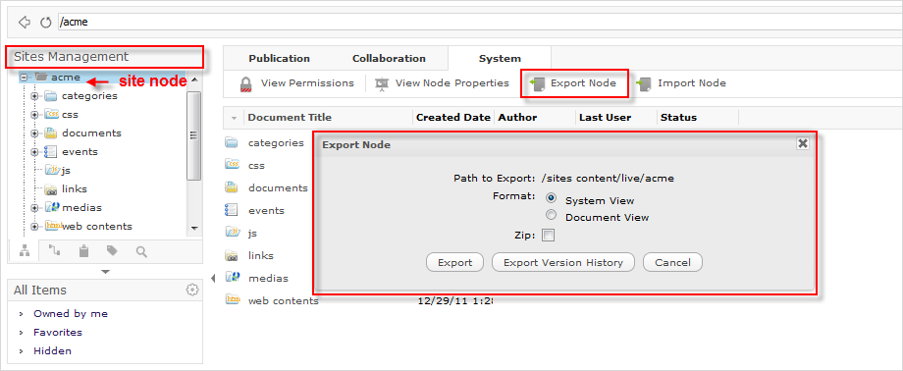The width and height of the screenshot is (903, 371).
Task: Click the Cancel button in the dialog
Action: point(672,262)
